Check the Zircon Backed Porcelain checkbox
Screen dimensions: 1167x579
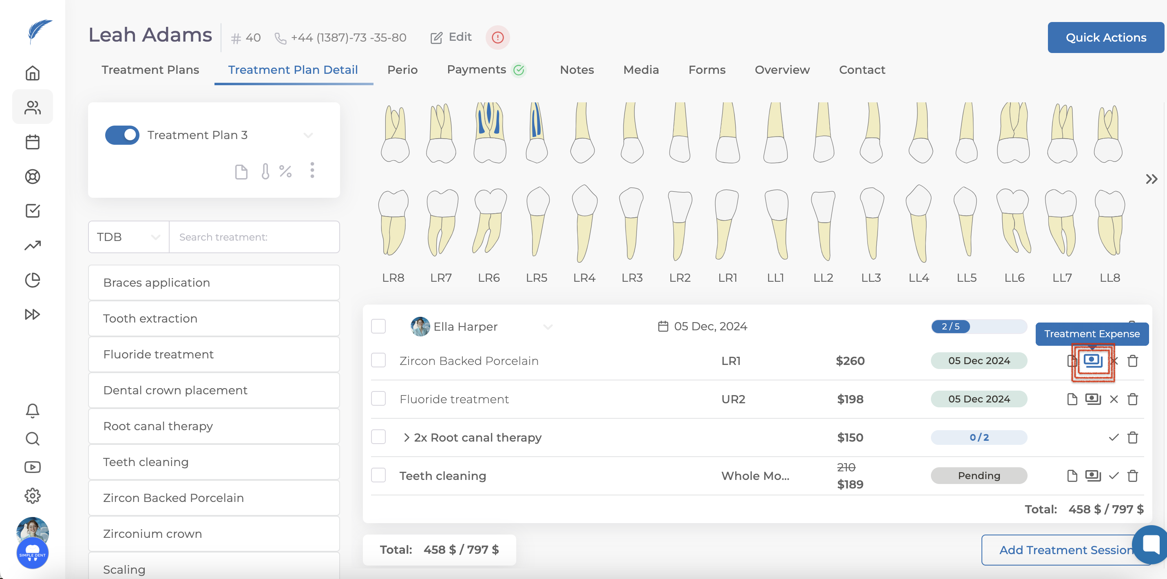(x=378, y=360)
